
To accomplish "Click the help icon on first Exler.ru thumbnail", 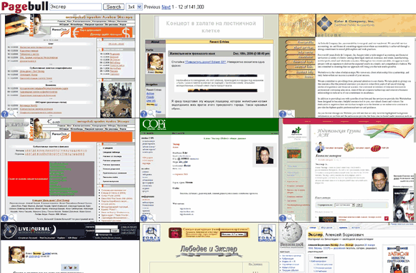I will click(5, 114).
